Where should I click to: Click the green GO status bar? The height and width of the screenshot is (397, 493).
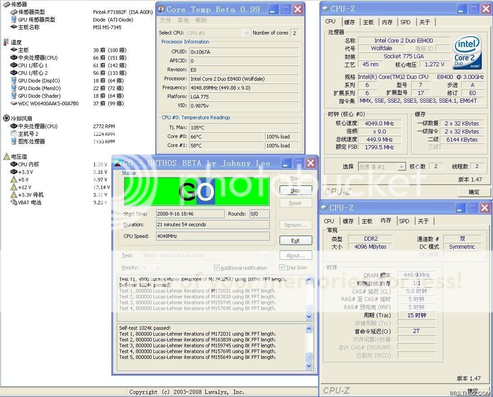coord(196,192)
